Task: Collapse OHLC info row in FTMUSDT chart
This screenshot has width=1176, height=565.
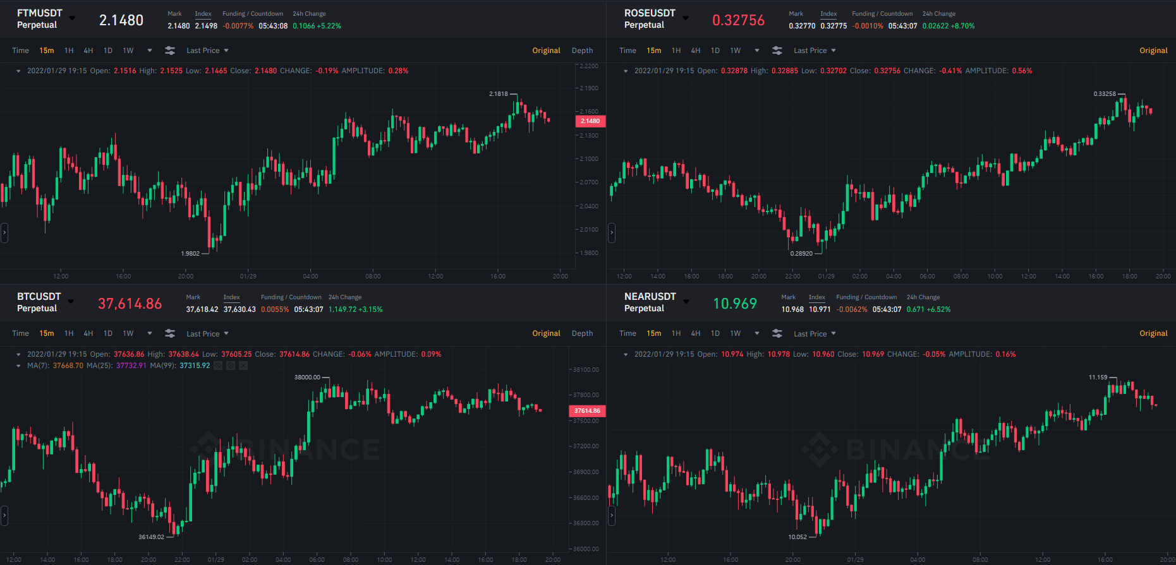Action: tap(18, 71)
